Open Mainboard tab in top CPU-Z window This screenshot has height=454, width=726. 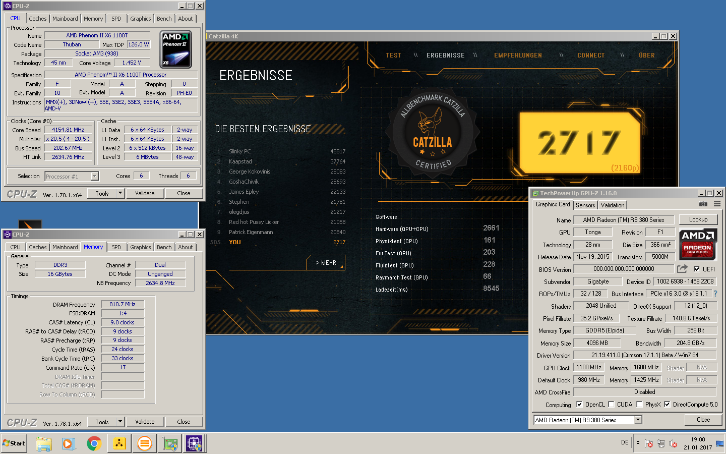(x=66, y=19)
